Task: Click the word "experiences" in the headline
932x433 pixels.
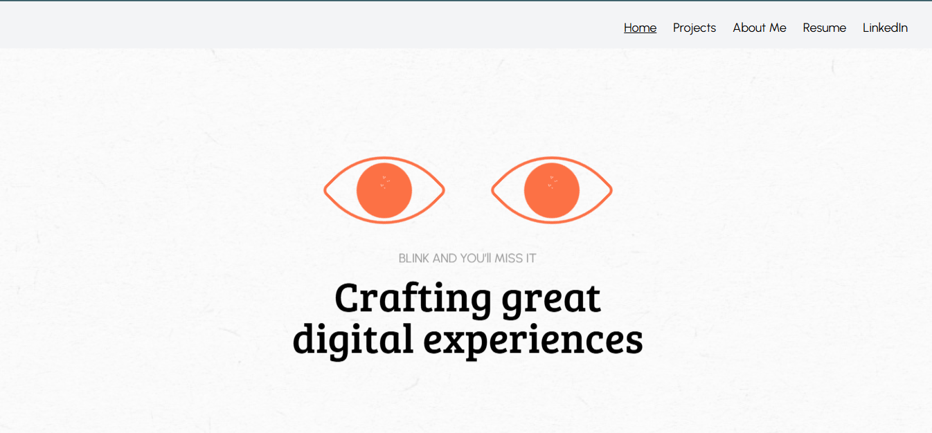Action: (533, 339)
